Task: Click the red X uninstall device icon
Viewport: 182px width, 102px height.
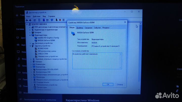Action: click(60, 20)
